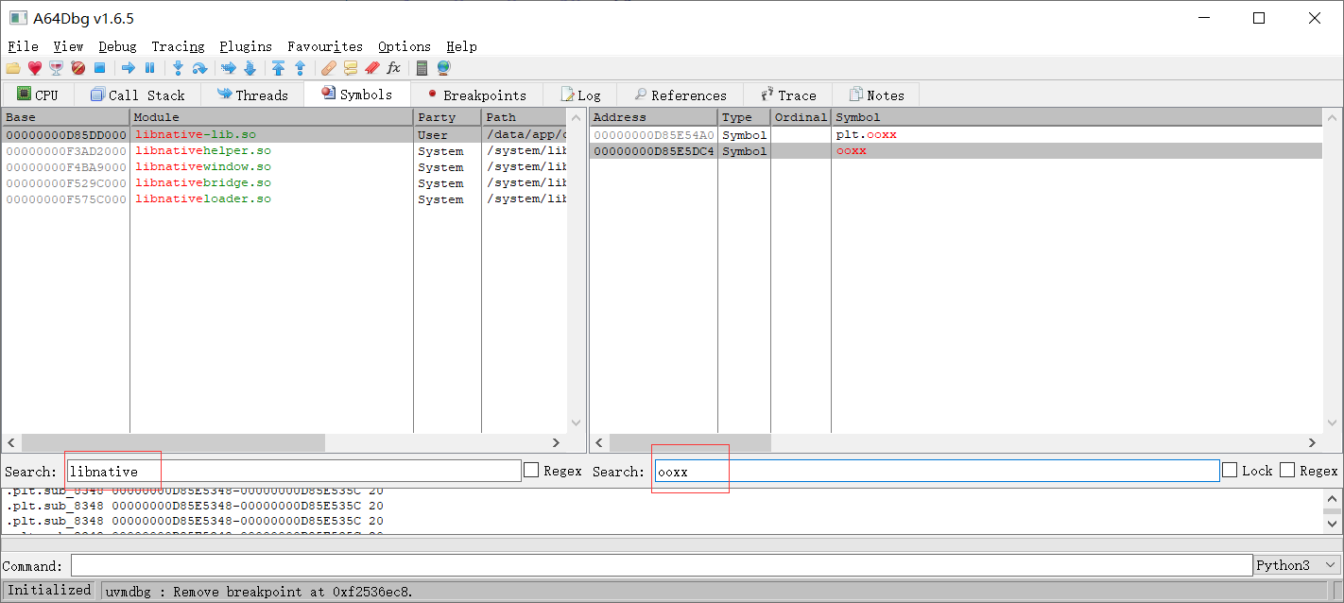Open the Debug menu
The image size is (1344, 603).
tap(117, 46)
